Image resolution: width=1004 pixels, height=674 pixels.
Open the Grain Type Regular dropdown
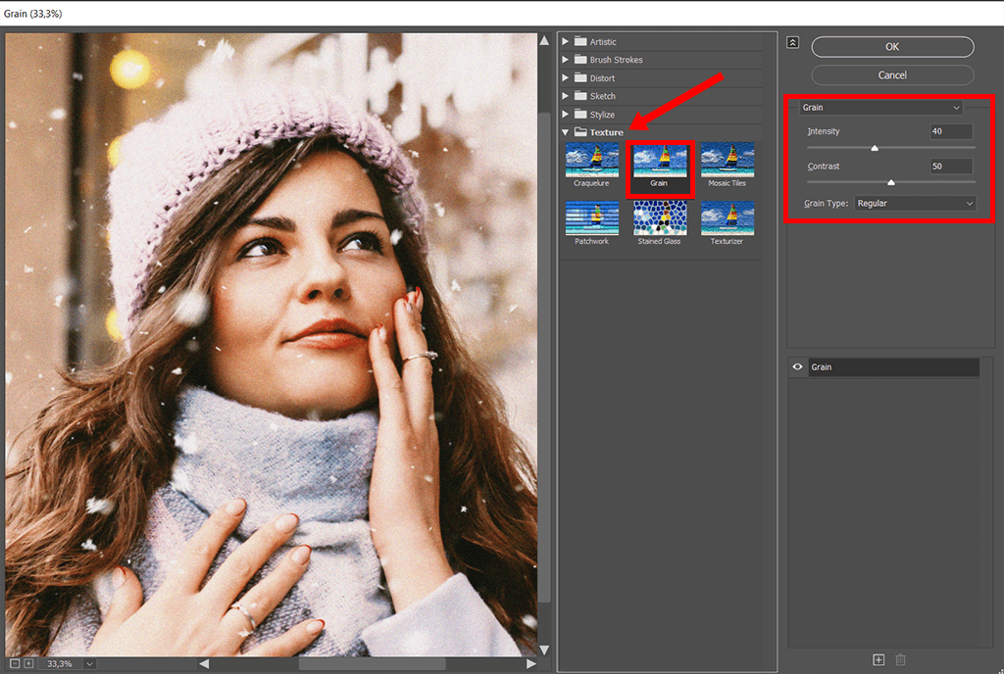point(916,204)
